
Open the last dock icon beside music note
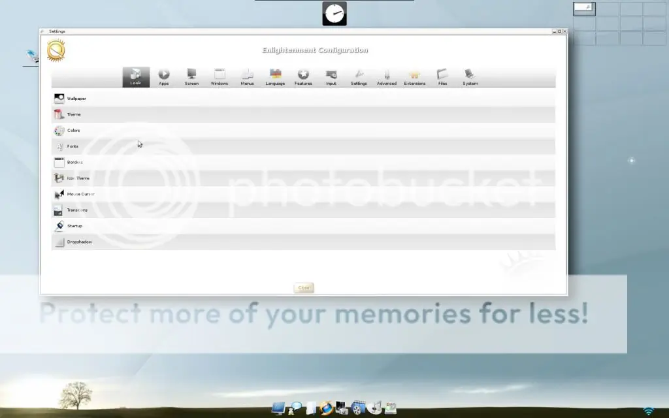coord(391,408)
